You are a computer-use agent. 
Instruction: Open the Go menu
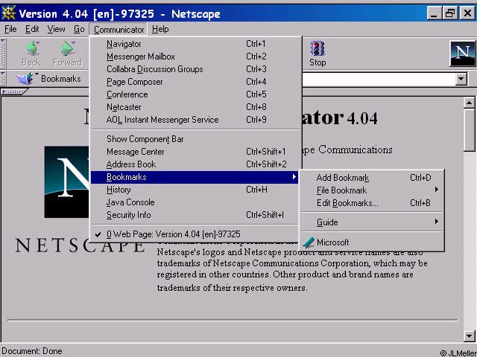coord(79,29)
